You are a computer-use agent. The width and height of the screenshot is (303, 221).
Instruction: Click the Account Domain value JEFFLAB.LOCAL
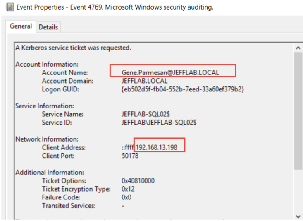pos(145,81)
